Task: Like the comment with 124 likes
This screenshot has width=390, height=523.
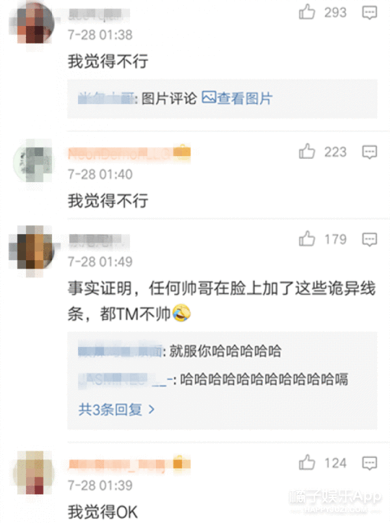Action: click(x=307, y=463)
